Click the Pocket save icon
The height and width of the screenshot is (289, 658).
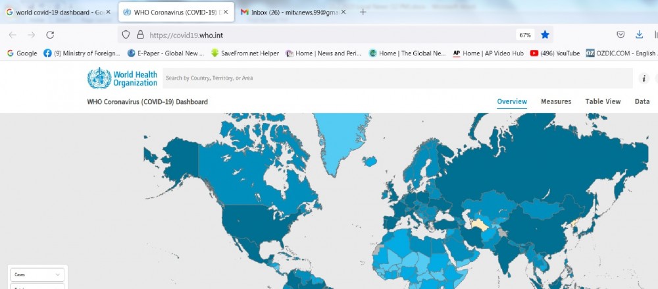tap(620, 35)
